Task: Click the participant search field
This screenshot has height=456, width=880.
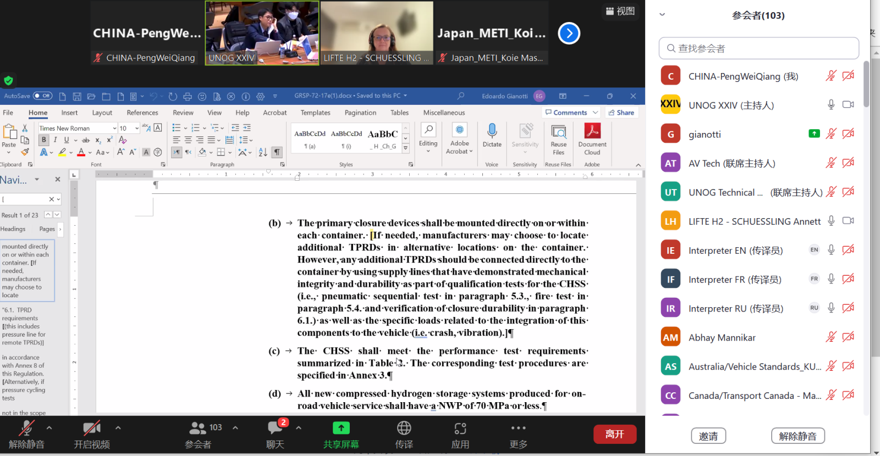Action: click(758, 48)
